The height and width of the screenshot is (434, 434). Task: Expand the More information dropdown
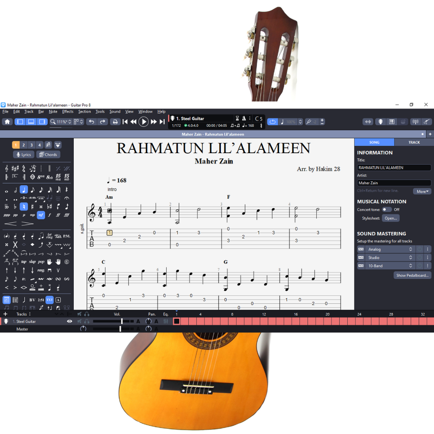[422, 191]
